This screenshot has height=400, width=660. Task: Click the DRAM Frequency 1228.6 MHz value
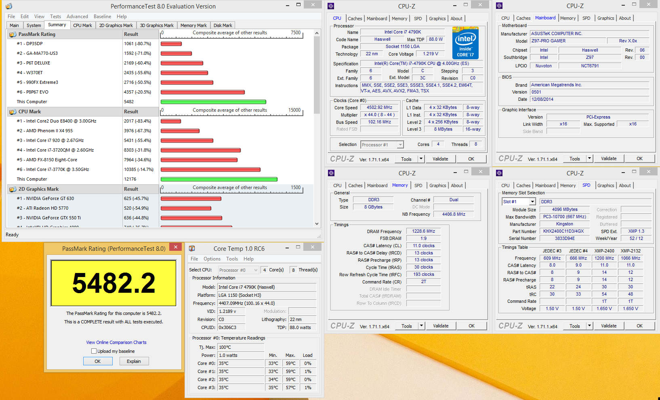click(x=423, y=231)
